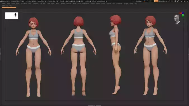Open the Marker menu
This screenshot has width=189, height=106.
tap(63, 4)
